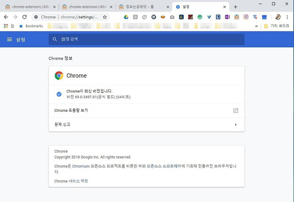
Task: Open the 서비스 약관 link
Action: 78,181
